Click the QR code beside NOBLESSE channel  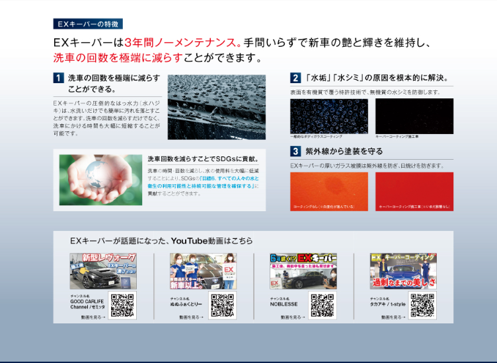(x=322, y=305)
